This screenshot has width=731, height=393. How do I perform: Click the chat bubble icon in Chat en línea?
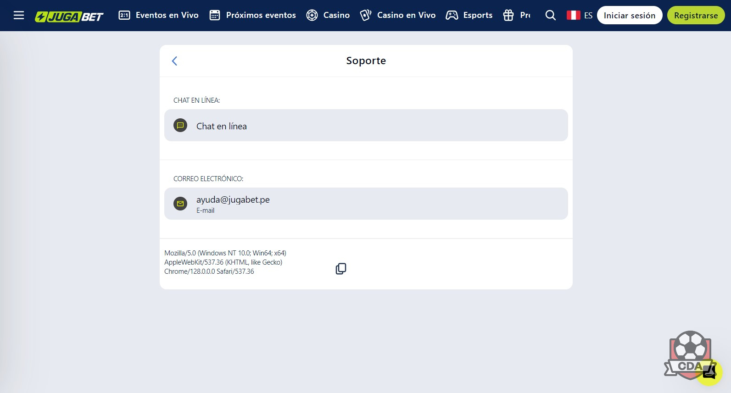tap(180, 125)
